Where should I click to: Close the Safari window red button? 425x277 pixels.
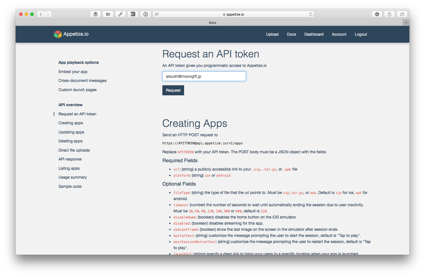[21, 14]
